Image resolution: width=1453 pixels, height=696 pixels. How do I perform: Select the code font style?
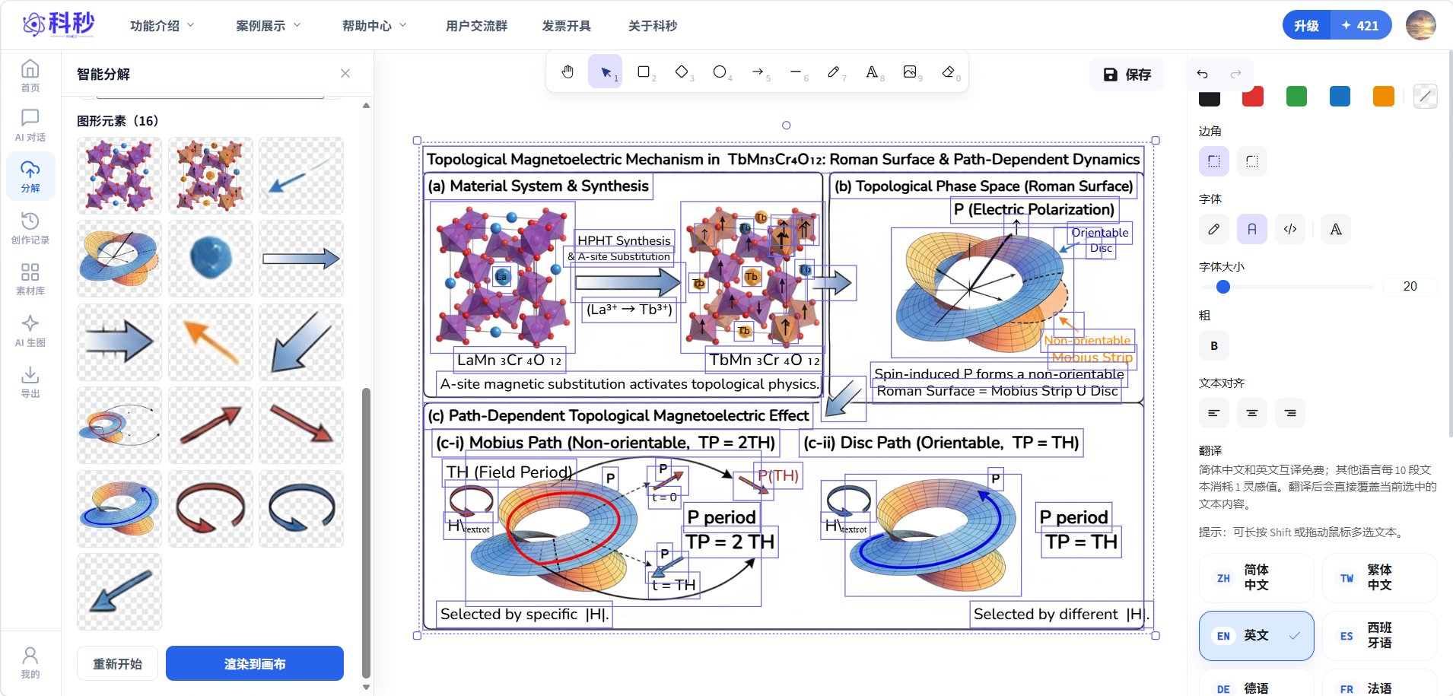tap(1290, 229)
